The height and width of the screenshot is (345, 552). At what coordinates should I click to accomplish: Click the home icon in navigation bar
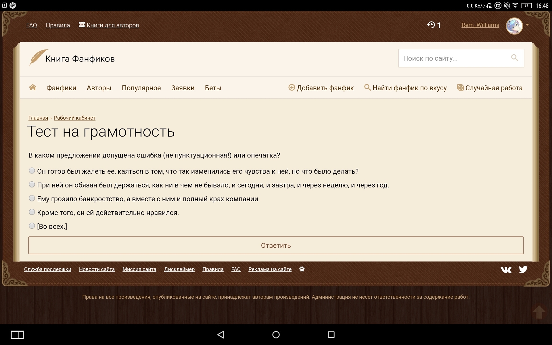point(33,87)
